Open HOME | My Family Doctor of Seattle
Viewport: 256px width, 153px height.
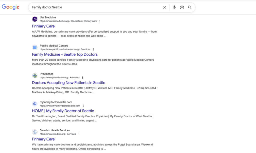pyautogui.click(x=63, y=111)
